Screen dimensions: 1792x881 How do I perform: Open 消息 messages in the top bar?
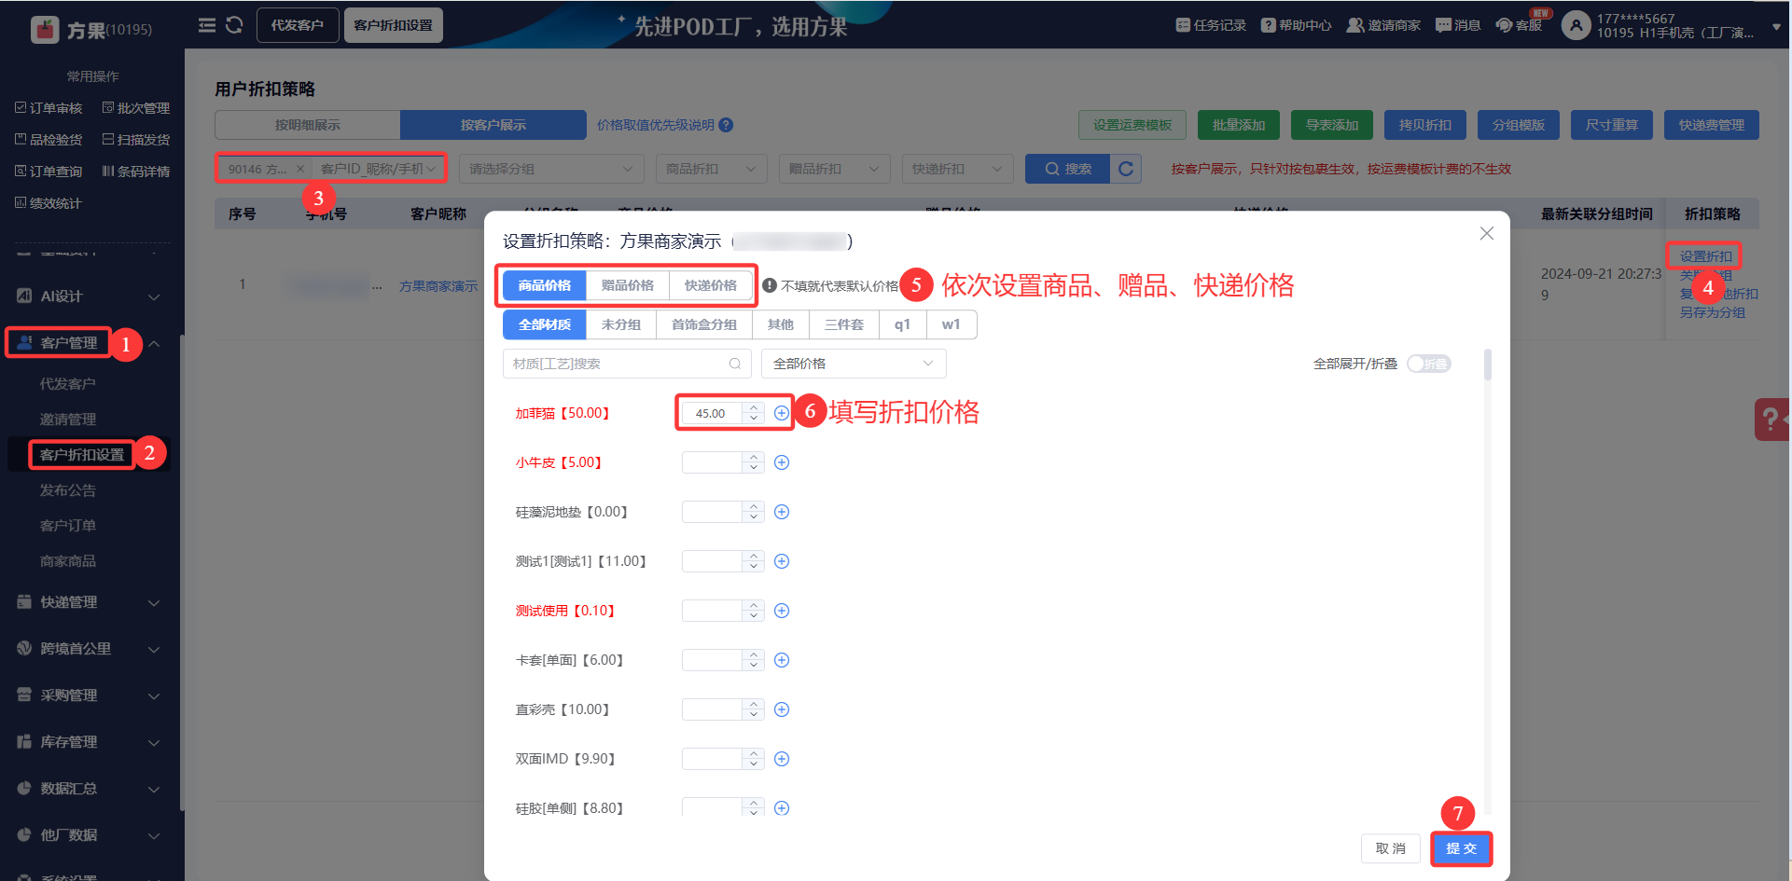coord(1458,25)
